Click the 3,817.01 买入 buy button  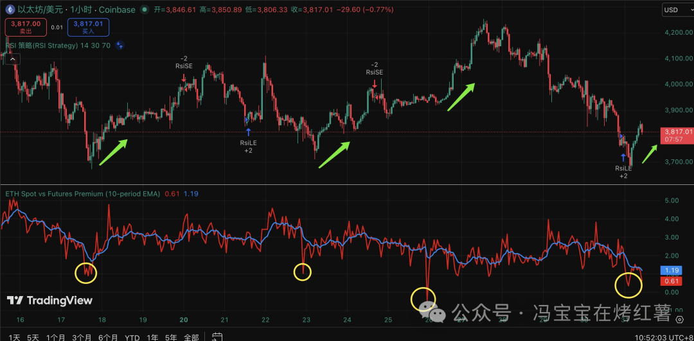pyautogui.click(x=88, y=27)
